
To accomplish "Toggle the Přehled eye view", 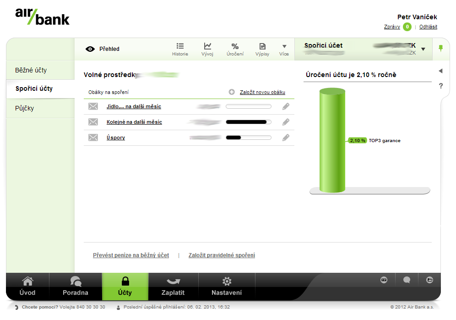I will (90, 49).
